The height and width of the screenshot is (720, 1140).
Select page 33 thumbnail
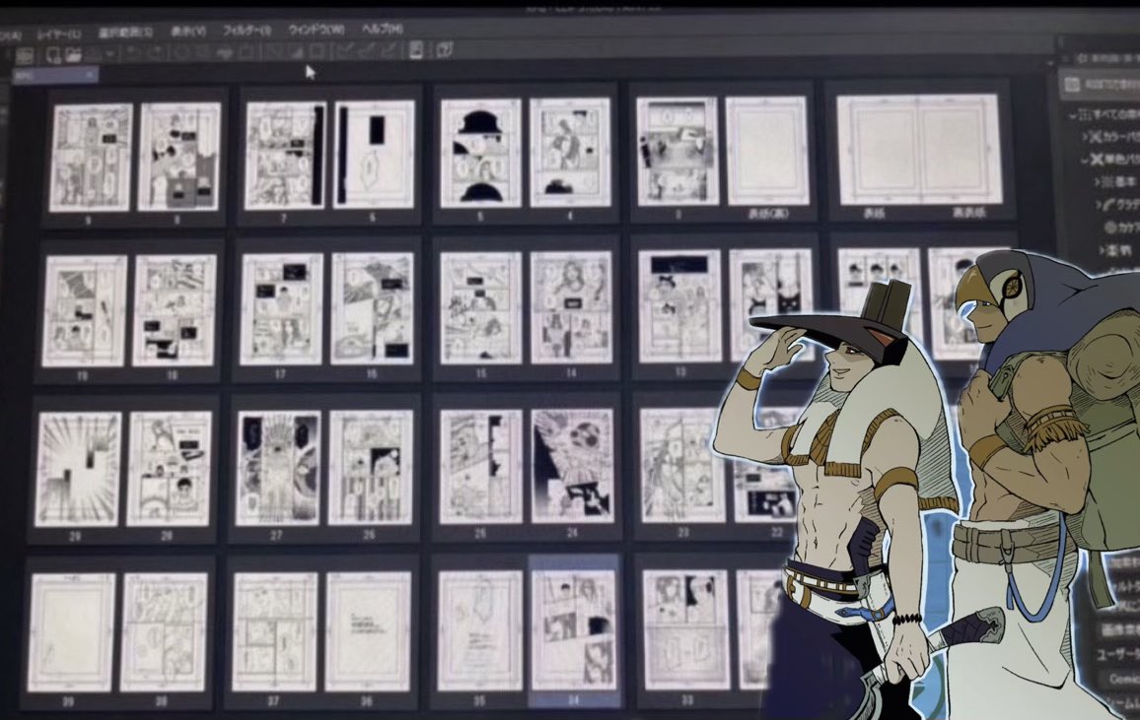click(686, 628)
